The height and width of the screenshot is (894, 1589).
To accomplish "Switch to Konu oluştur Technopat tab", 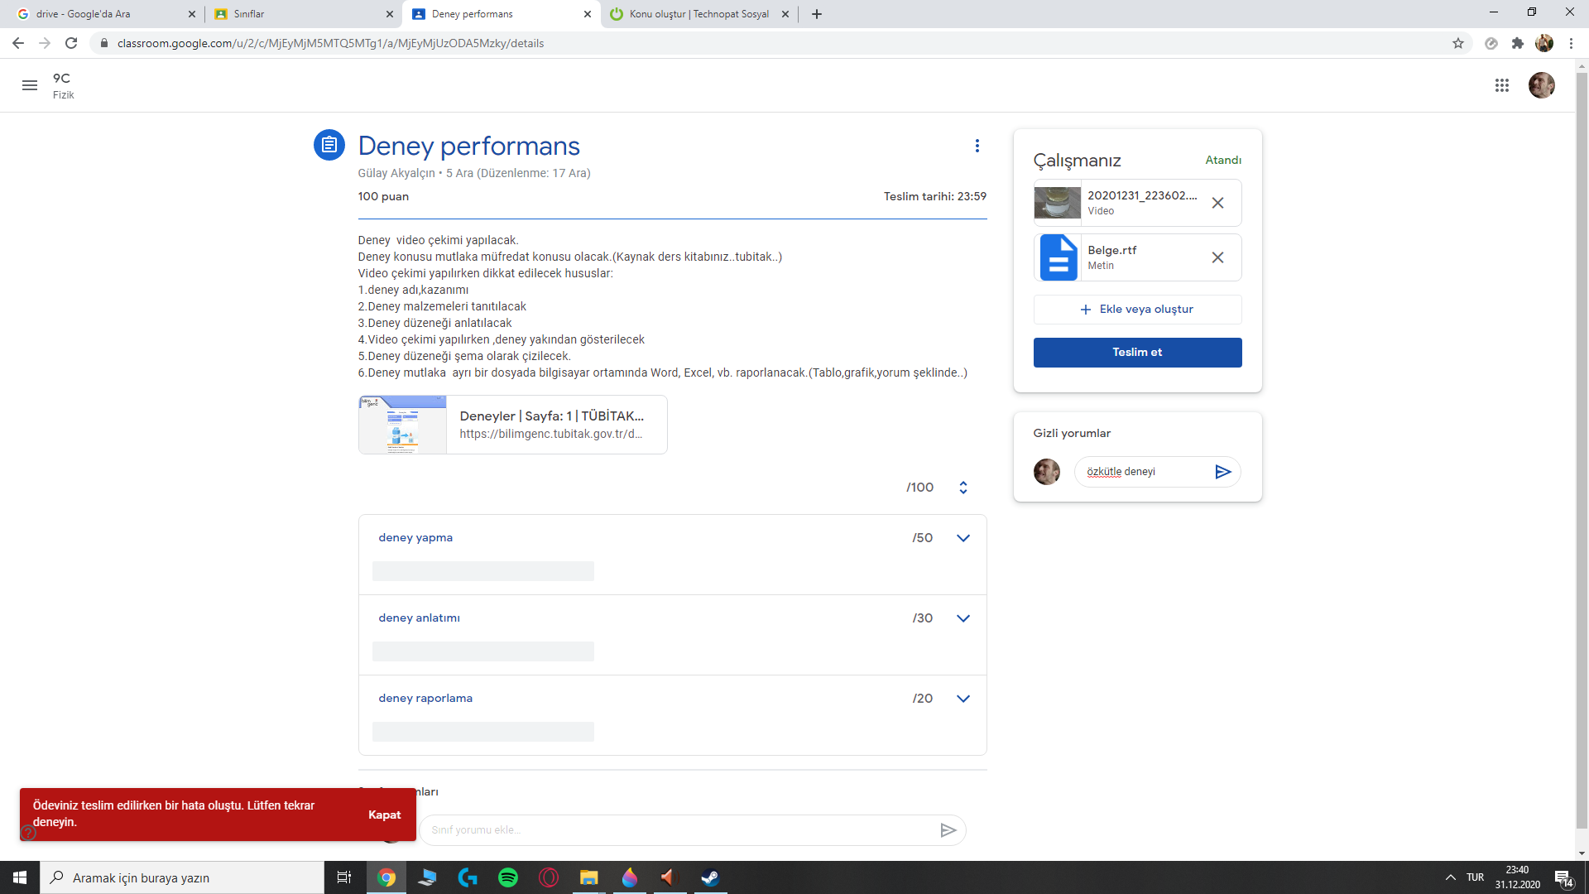I will coord(698,14).
